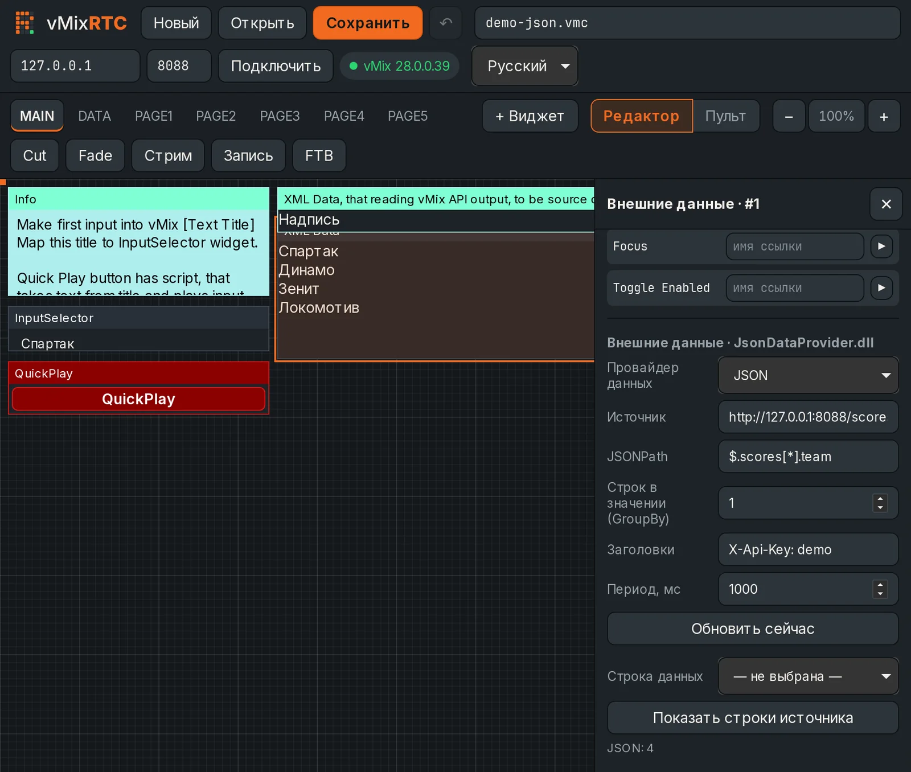Viewport: 911px width, 772px height.
Task: Open the PAGE2 tab
Action: [216, 116]
